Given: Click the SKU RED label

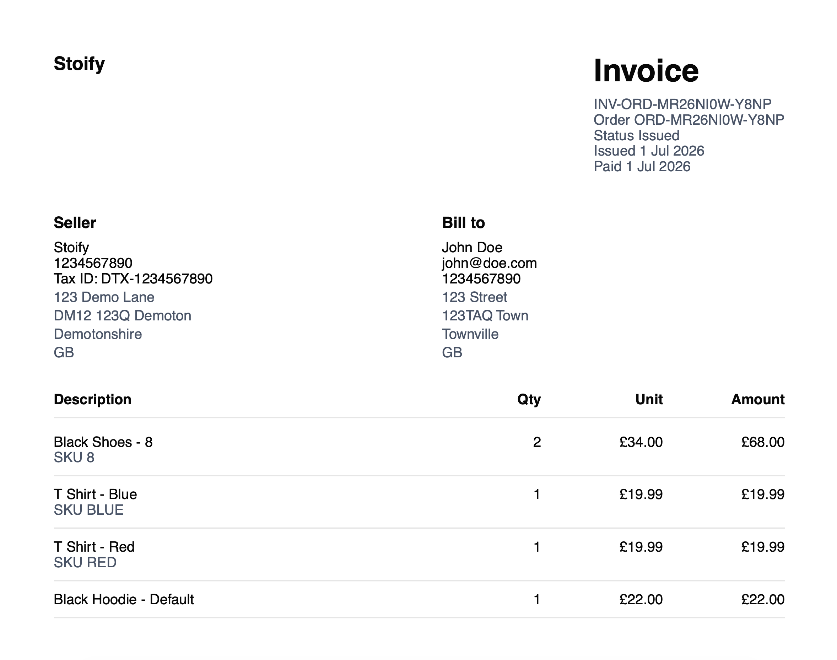Looking at the screenshot, I should click(x=85, y=563).
